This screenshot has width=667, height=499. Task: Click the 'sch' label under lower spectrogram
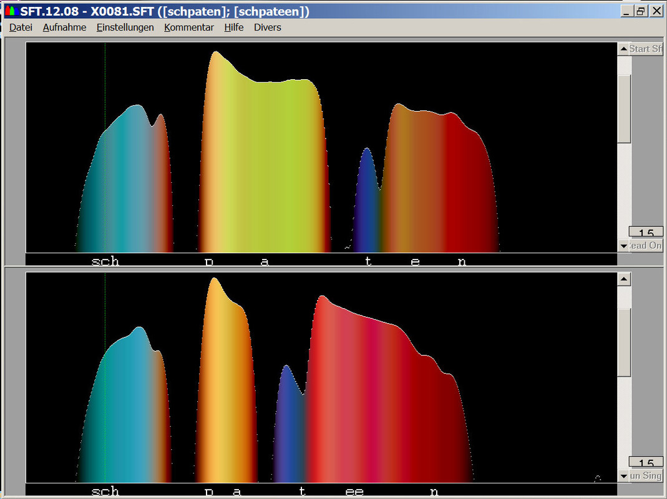[105, 492]
